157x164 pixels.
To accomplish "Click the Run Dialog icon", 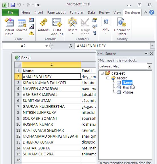I will (94, 33).
